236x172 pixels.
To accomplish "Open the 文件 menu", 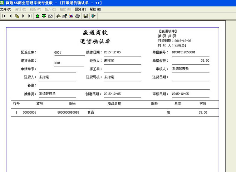I will click(6, 9).
